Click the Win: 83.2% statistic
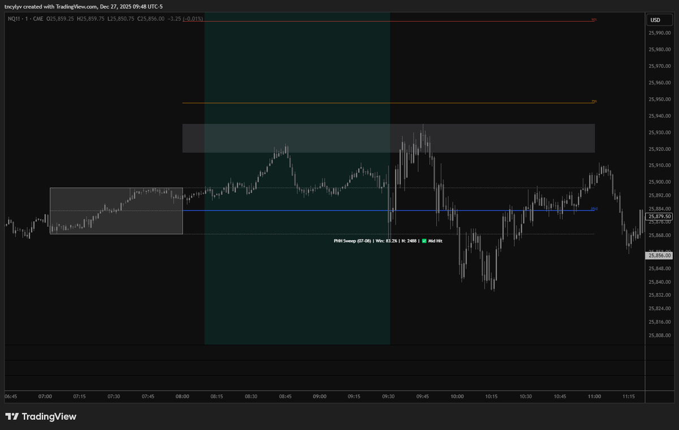The image size is (679, 430). 385,241
